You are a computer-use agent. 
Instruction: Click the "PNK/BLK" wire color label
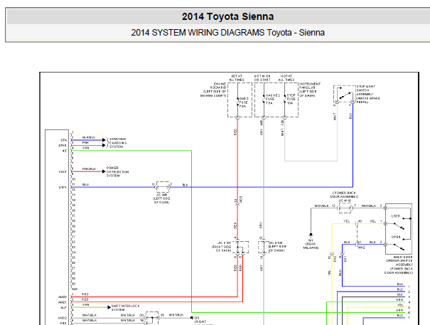(x=89, y=169)
